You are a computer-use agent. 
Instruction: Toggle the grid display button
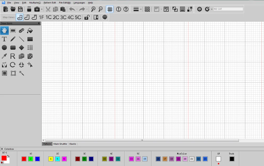pos(110,9)
